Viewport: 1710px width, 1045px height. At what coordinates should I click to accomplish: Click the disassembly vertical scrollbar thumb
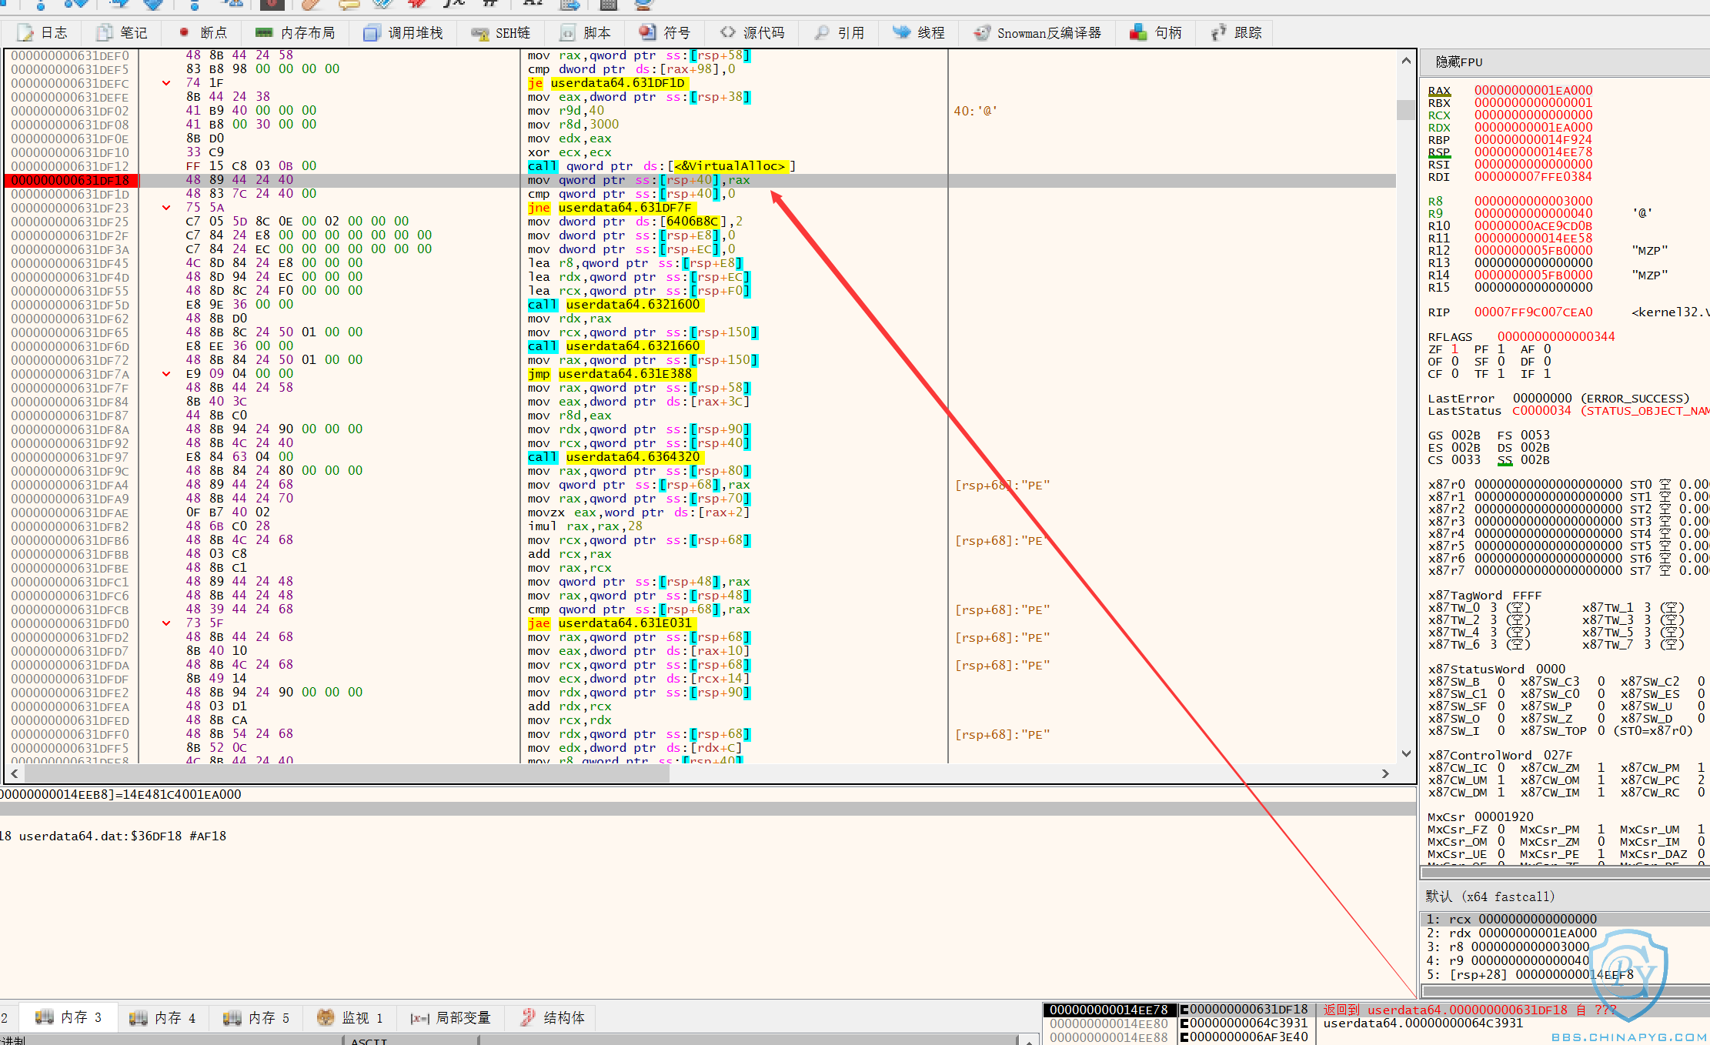pyautogui.click(x=1406, y=109)
